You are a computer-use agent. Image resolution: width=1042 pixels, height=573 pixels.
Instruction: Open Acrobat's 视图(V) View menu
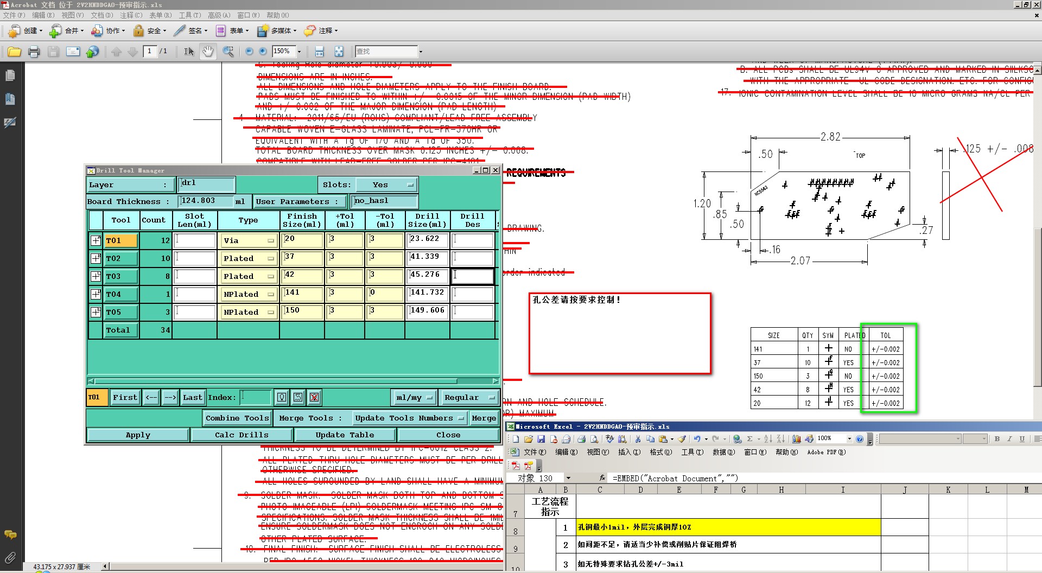pos(72,15)
